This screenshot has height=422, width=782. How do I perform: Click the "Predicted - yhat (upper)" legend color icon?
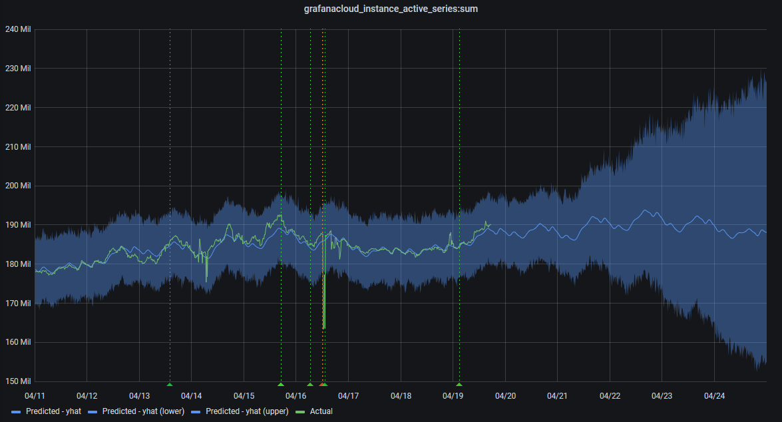tap(195, 411)
